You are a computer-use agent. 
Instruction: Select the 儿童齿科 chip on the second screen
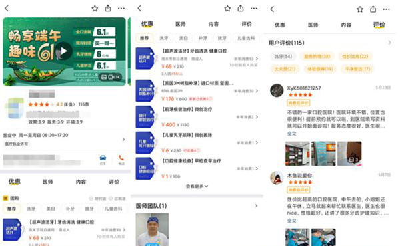(x=245, y=38)
